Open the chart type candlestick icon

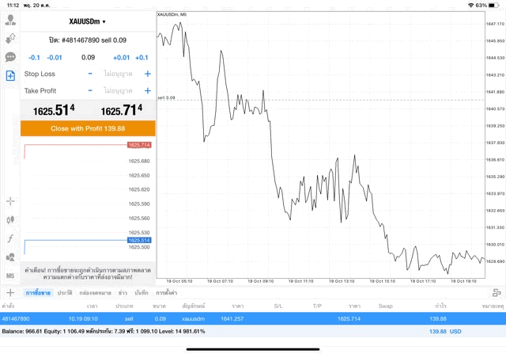pos(10,220)
